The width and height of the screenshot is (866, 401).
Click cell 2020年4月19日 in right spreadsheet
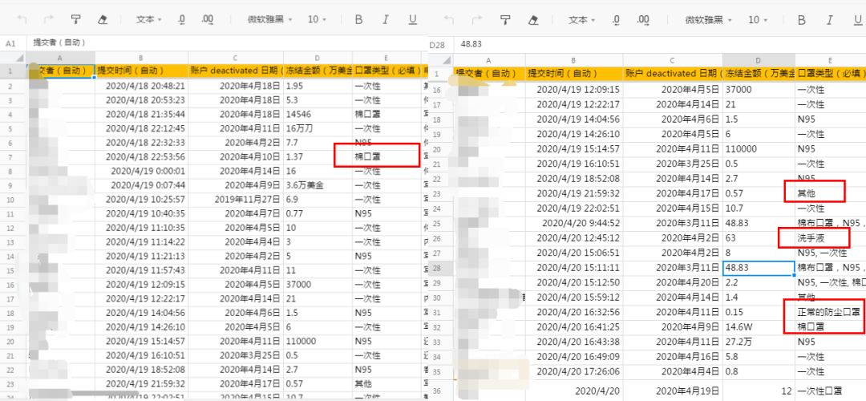pyautogui.click(x=672, y=391)
